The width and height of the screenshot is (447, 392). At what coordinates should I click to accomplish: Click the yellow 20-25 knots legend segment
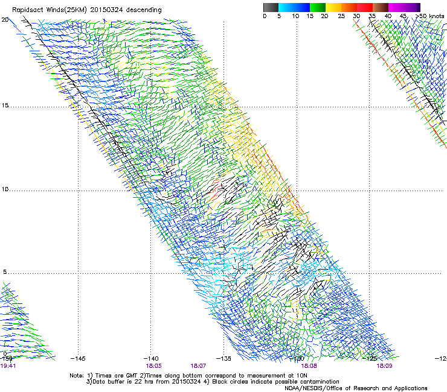333,7
